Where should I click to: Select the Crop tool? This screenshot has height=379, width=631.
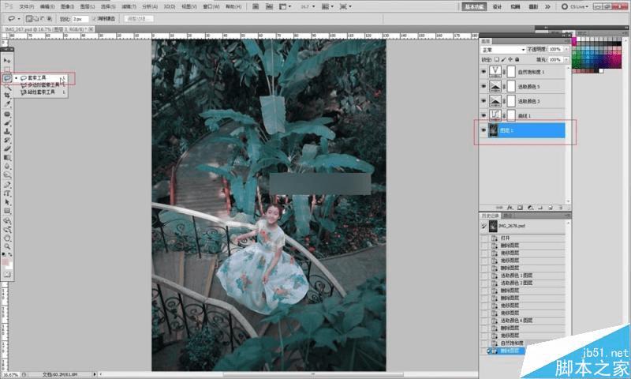(x=7, y=96)
